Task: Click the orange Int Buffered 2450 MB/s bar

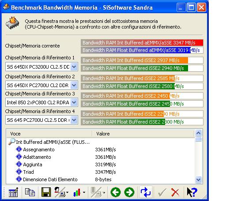Action: [x=142, y=96]
